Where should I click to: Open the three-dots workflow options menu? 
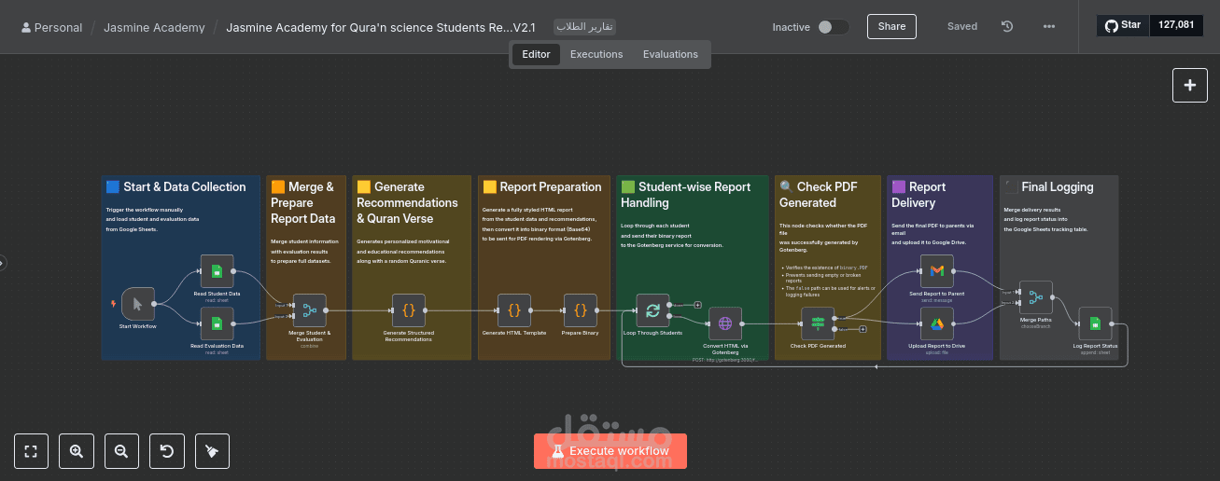coord(1049,27)
